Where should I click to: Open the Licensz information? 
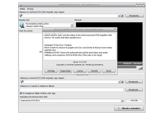[x=80, y=71]
